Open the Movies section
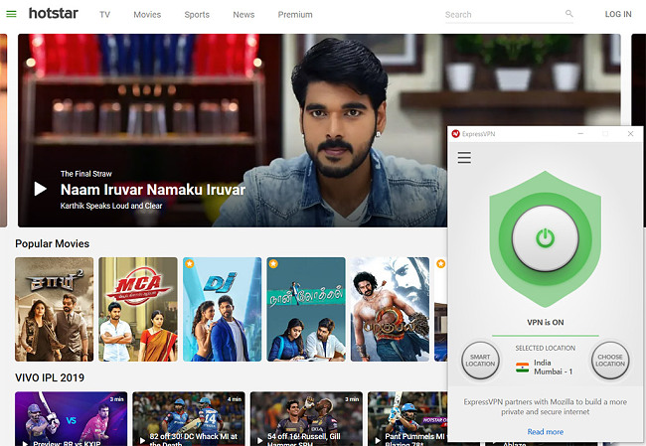This screenshot has height=446, width=646. point(147,15)
